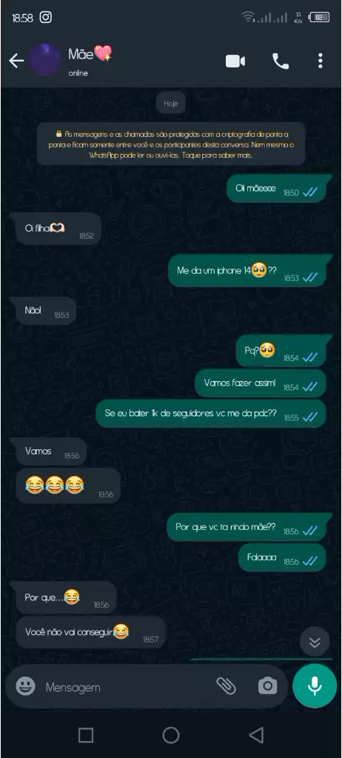This screenshot has height=758, width=342.
Task: Tap Android home circle button
Action: click(171, 735)
